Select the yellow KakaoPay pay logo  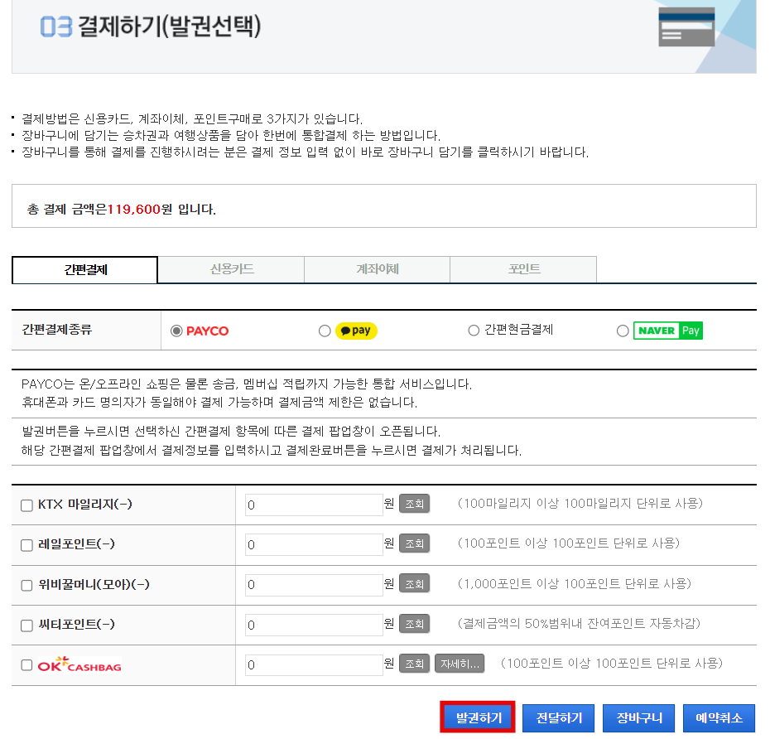click(354, 330)
